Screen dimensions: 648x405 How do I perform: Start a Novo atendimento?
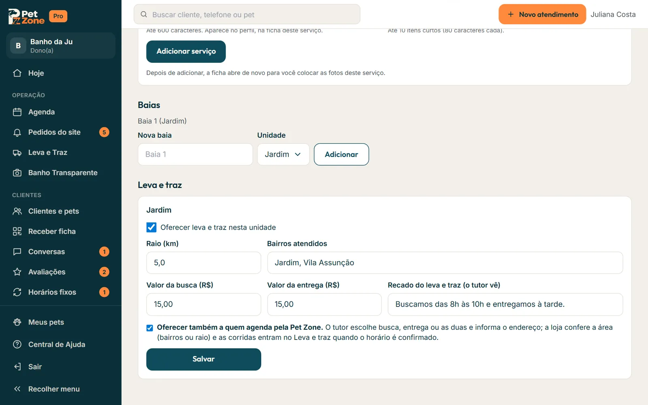click(542, 15)
